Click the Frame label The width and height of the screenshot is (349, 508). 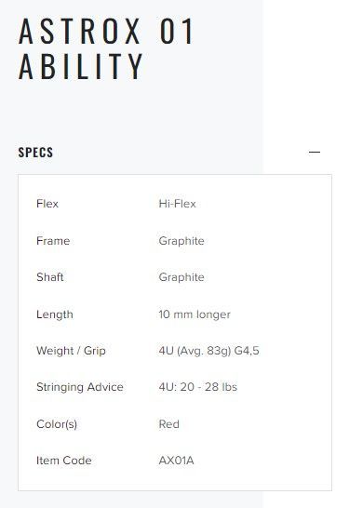coord(53,241)
